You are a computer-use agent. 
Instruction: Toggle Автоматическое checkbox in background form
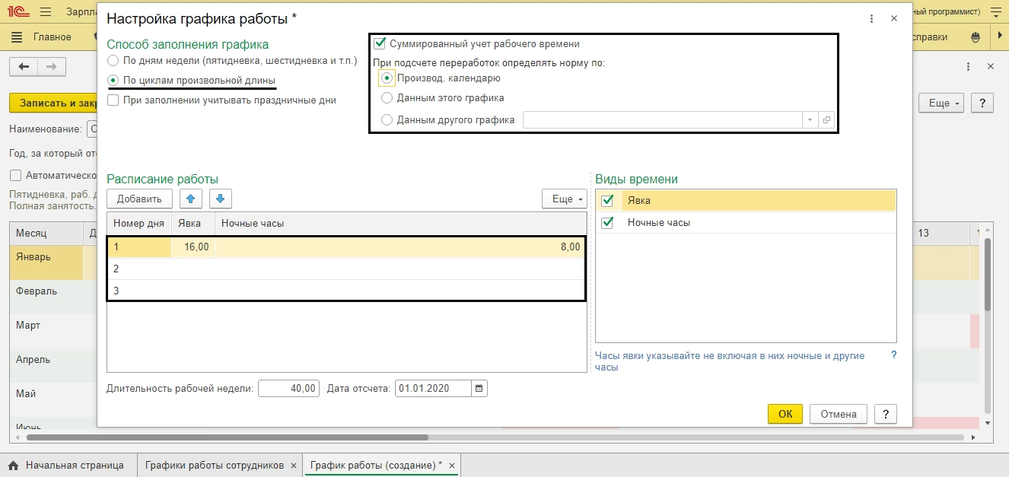[x=15, y=175]
